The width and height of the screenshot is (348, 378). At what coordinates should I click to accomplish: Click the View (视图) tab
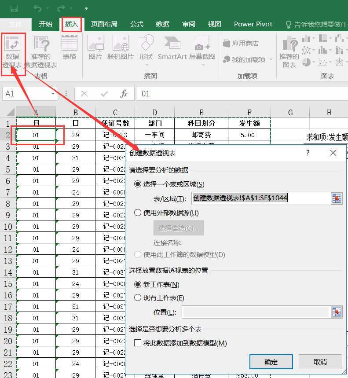[215, 24]
